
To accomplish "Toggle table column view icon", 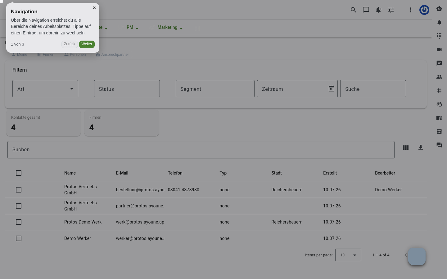I will pos(406,148).
